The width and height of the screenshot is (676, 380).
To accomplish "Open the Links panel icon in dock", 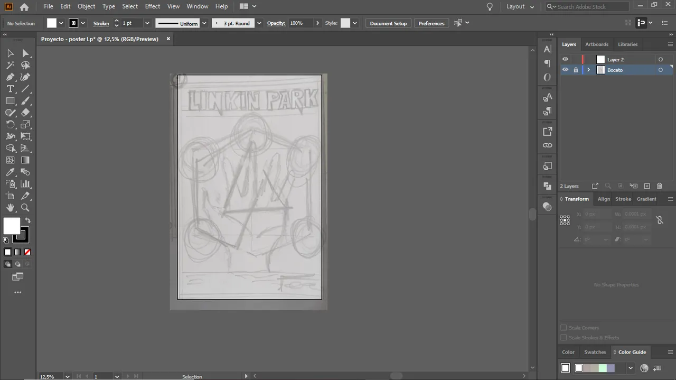I will (547, 145).
